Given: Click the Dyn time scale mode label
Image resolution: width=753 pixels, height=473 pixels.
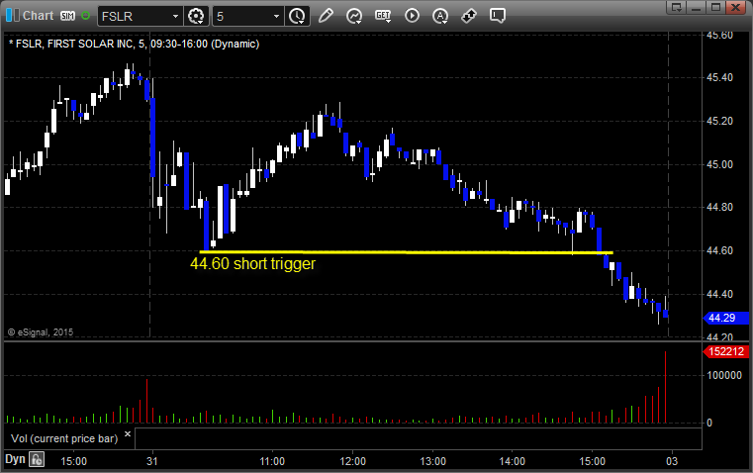Looking at the screenshot, I should (15, 459).
